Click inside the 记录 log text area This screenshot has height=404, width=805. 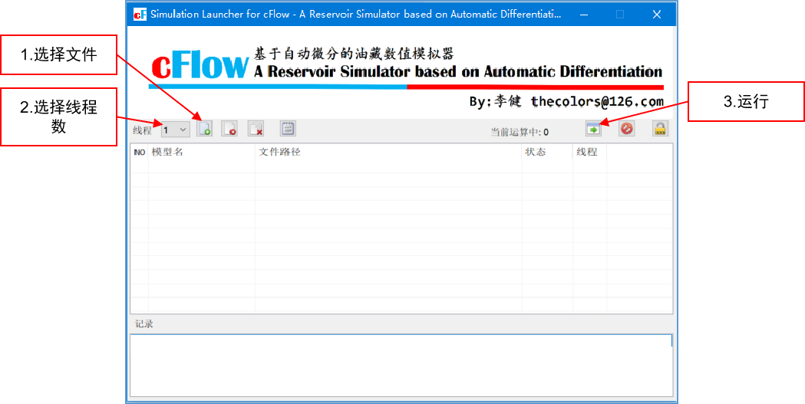(x=401, y=365)
